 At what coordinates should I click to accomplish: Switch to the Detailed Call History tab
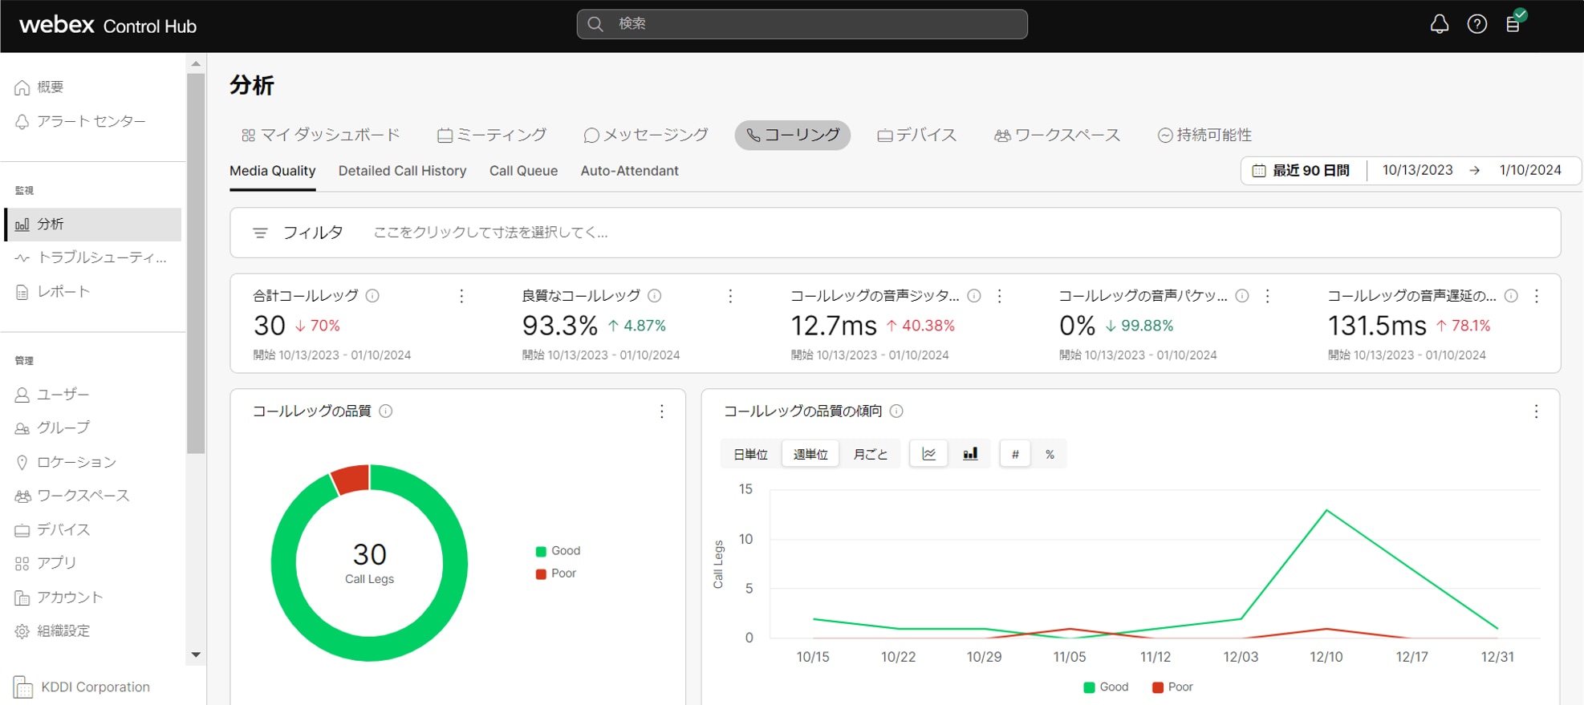tap(402, 171)
